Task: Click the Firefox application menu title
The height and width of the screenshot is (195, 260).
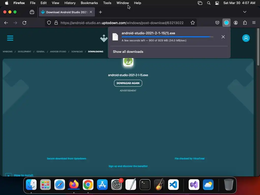Action: pyautogui.click(x=19, y=3)
